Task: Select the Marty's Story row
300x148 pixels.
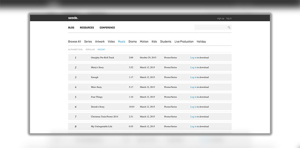Action: click(150, 67)
